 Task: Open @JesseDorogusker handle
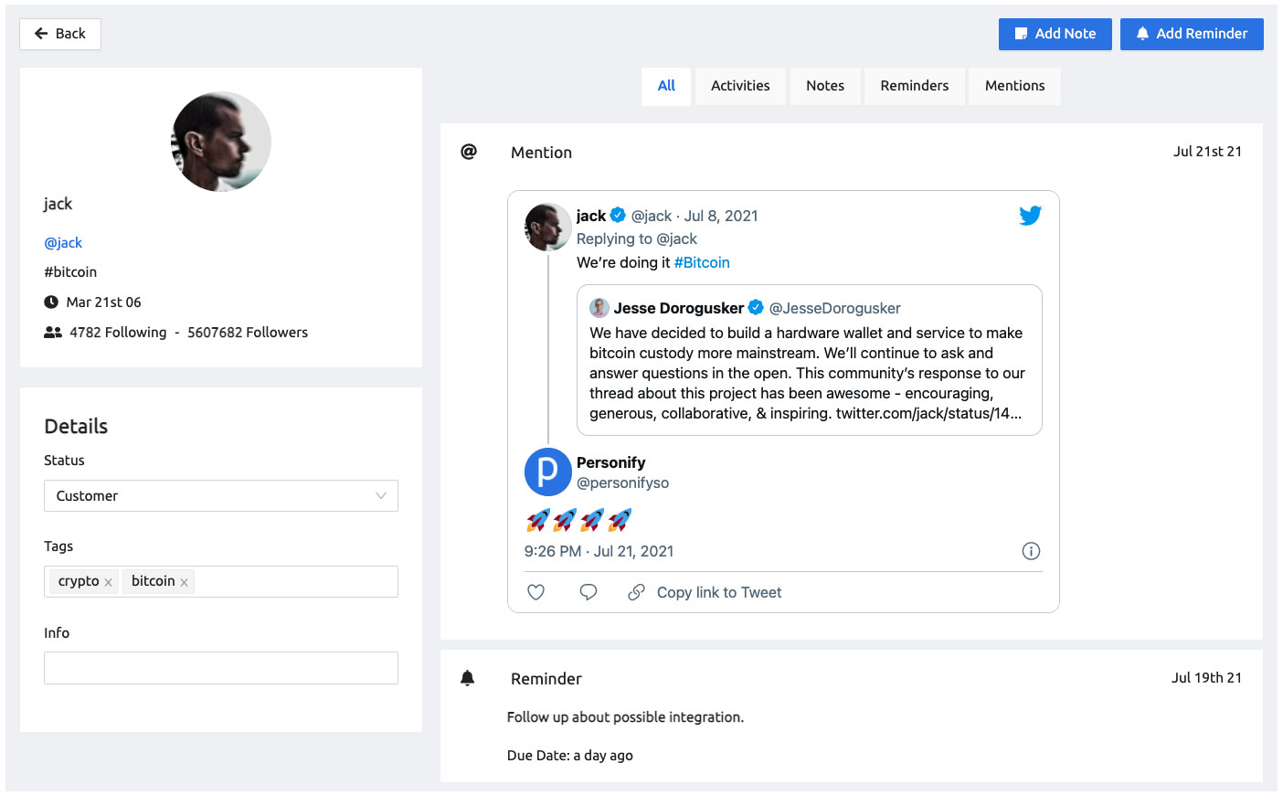[x=834, y=308]
